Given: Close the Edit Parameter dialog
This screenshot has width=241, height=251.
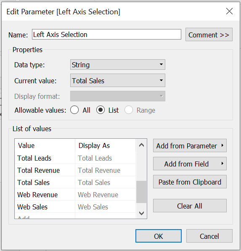Looking at the screenshot, I should [x=229, y=11].
